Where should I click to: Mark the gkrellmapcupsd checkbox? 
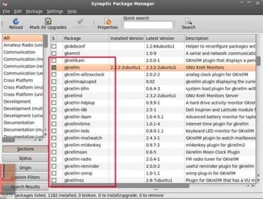pyautogui.click(x=54, y=82)
